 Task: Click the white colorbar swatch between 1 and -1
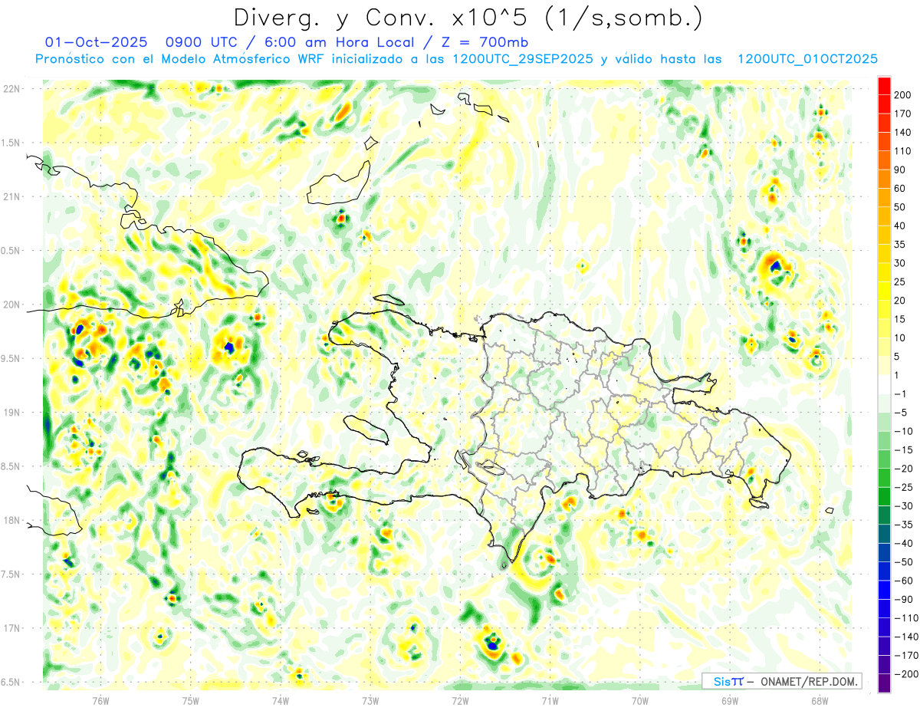click(885, 384)
